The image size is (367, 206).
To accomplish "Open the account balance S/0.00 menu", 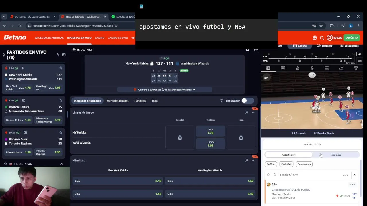I will 335,38.
